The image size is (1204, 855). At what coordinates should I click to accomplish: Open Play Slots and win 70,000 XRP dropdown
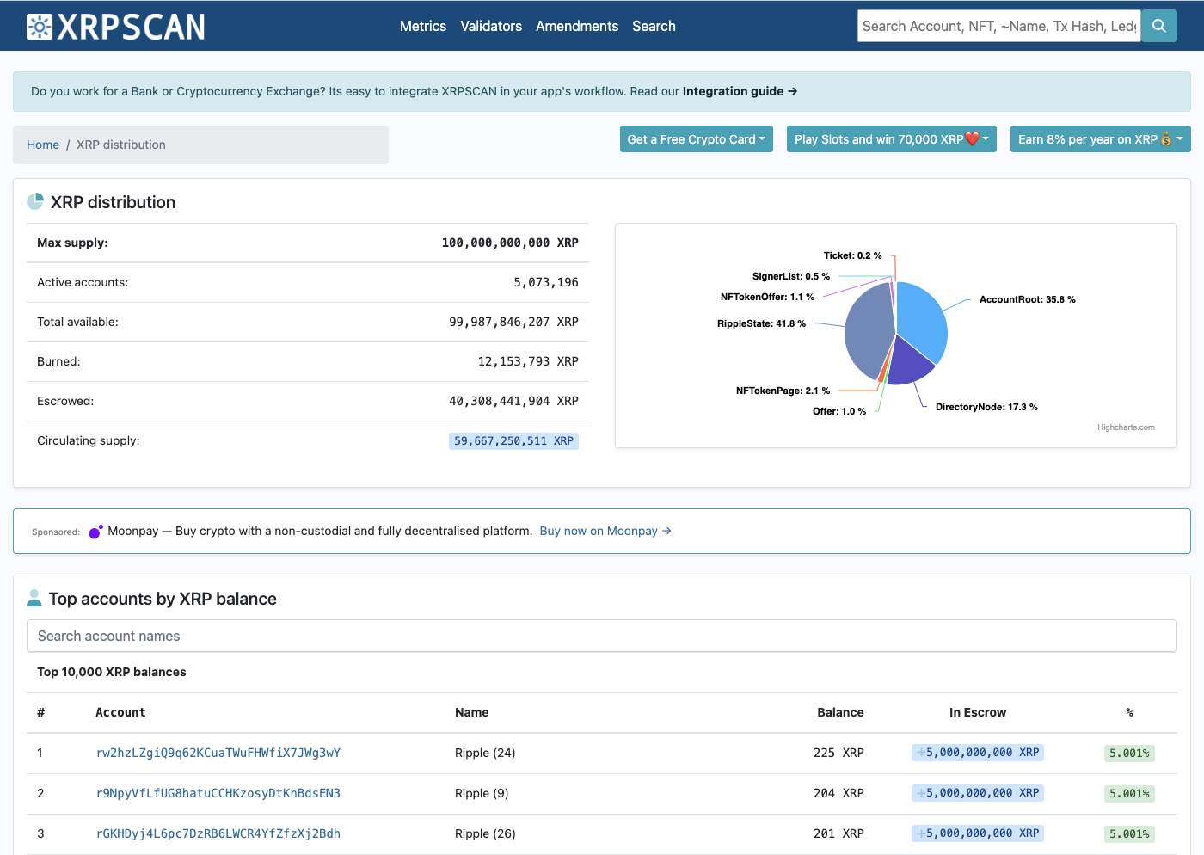[891, 139]
